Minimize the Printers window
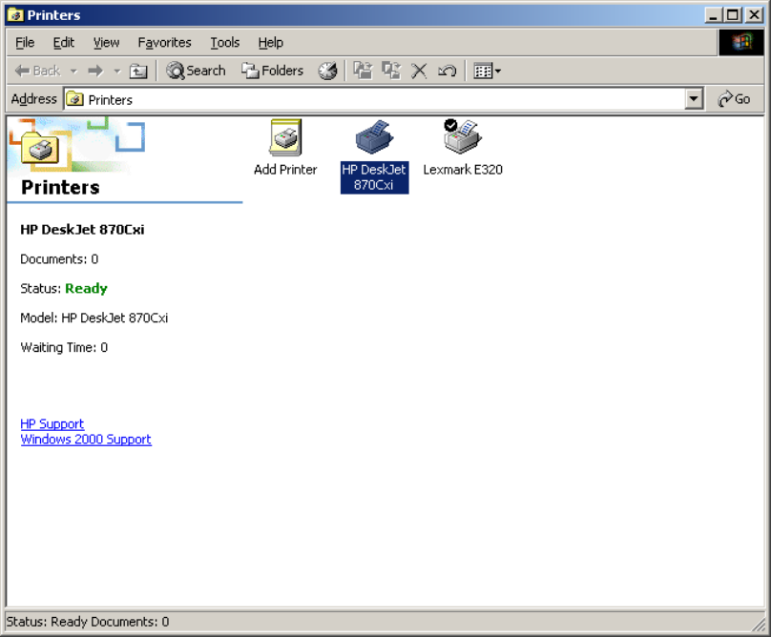This screenshot has width=771, height=637. pos(713,15)
